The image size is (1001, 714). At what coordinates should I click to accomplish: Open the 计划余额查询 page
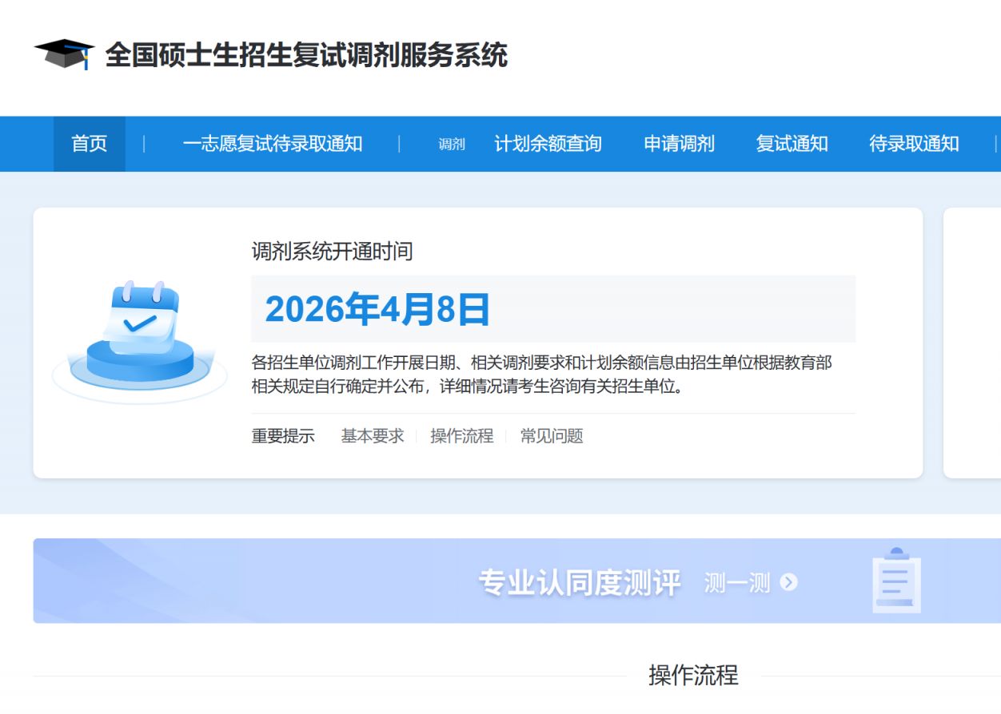[548, 144]
